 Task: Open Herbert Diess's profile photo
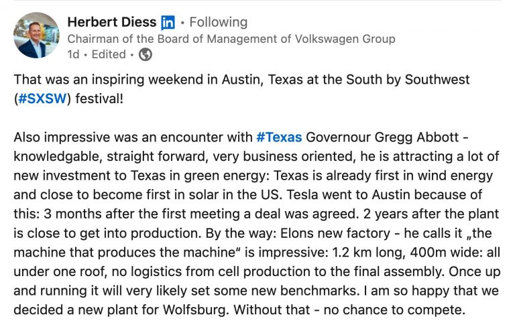point(36,36)
